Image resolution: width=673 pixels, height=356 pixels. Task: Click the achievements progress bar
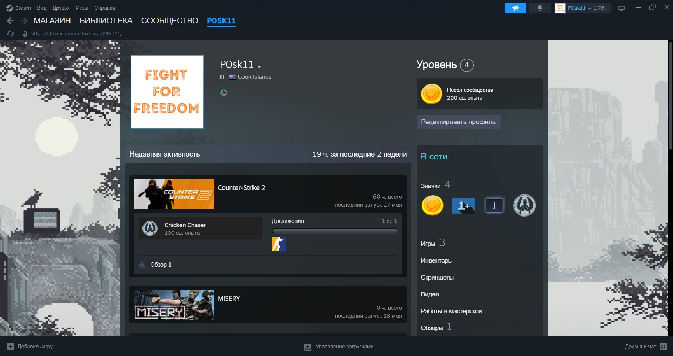click(334, 231)
